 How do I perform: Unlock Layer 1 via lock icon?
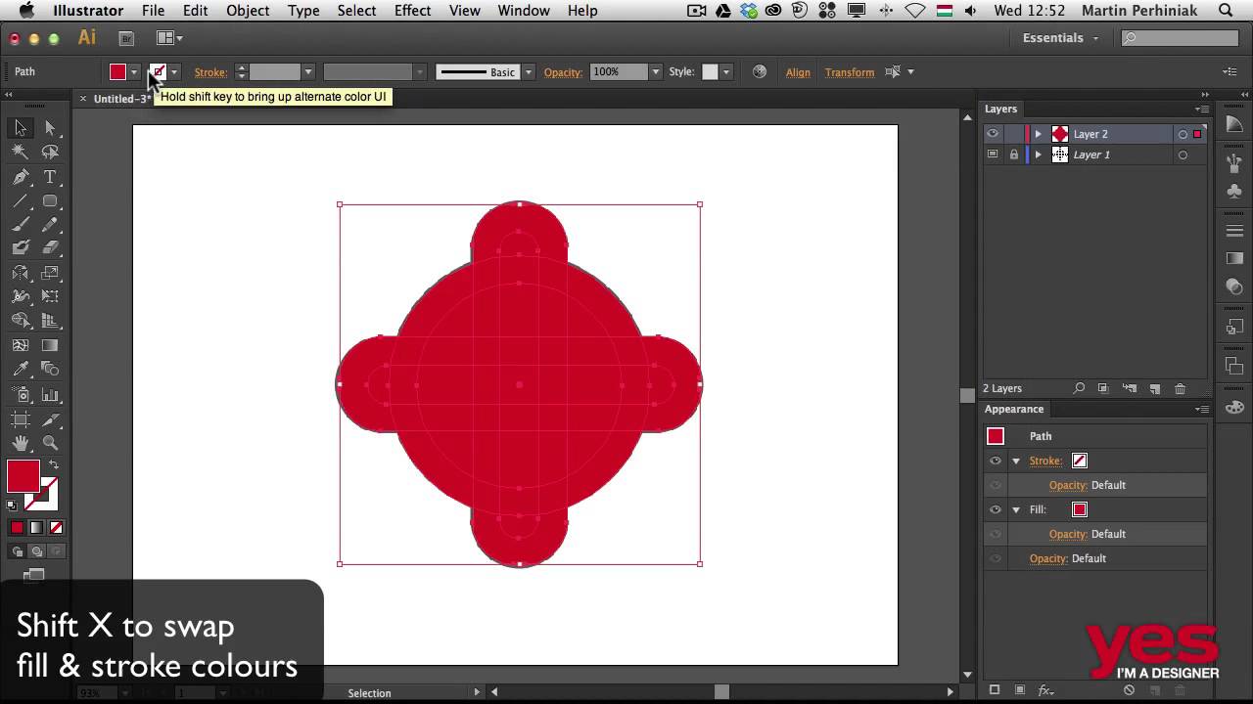(1013, 154)
